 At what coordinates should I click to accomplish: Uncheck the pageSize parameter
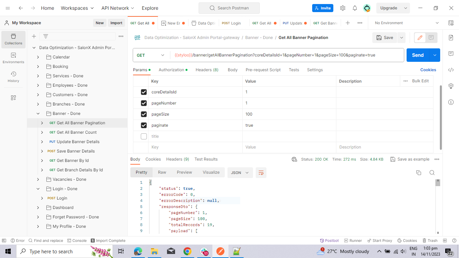click(x=144, y=114)
